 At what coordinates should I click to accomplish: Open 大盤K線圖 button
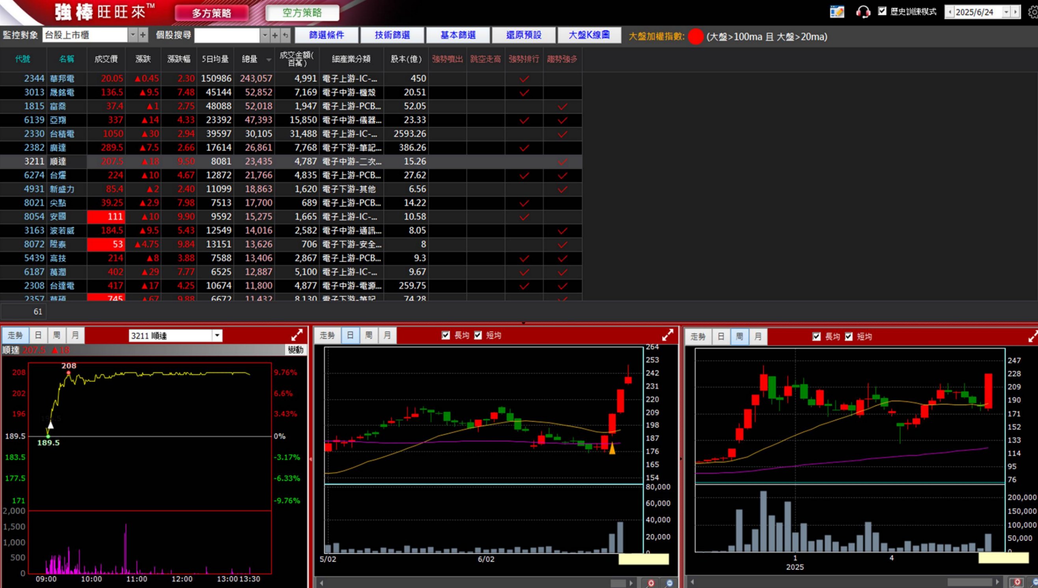tap(589, 35)
